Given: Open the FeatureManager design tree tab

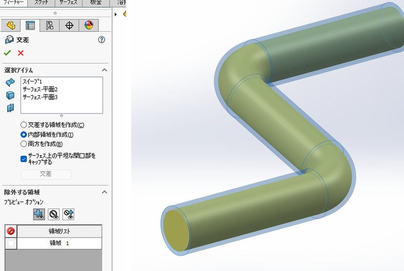Looking at the screenshot, I should click(x=11, y=26).
